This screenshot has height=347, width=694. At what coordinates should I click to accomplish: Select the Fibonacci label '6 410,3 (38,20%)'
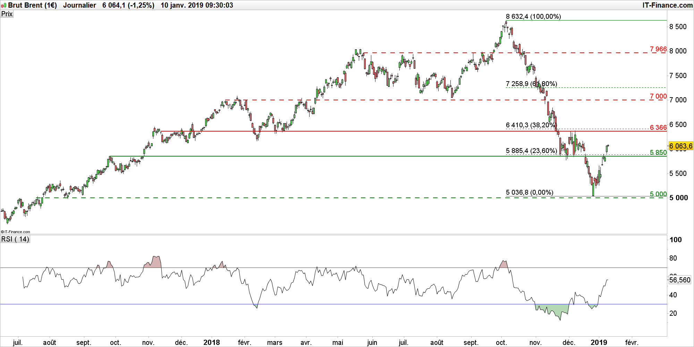532,125
